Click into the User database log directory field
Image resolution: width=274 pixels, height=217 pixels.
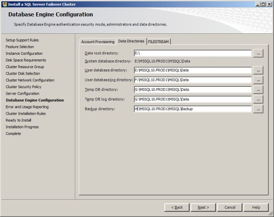(x=192, y=80)
